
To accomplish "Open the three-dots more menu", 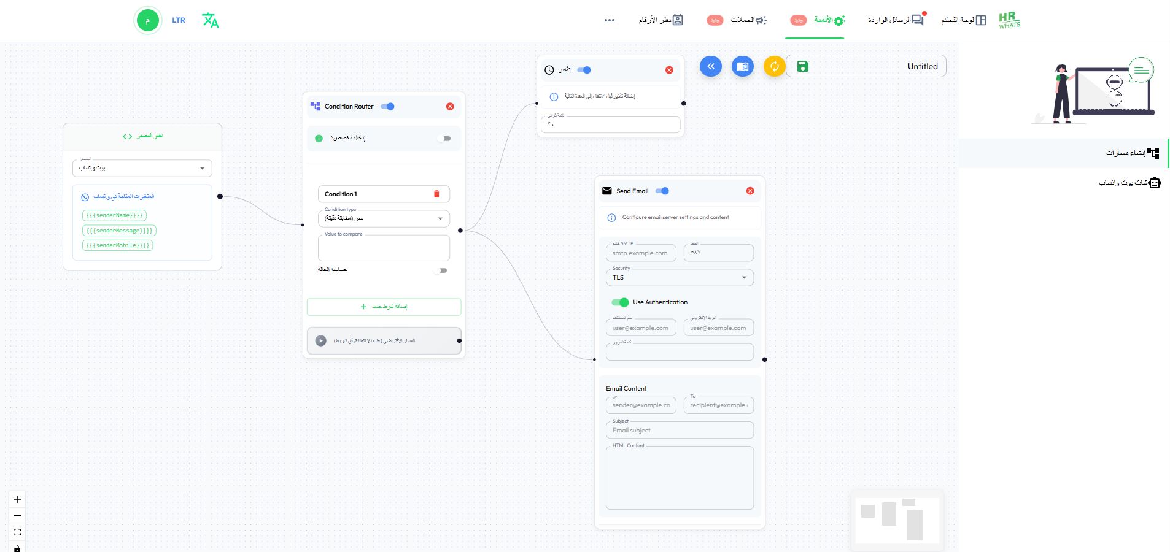I will point(609,20).
